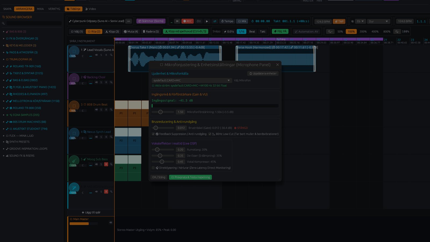The image size is (430, 242).
Task: Mute the Lead Vocals track speaker icon
Action: click(x=96, y=55)
